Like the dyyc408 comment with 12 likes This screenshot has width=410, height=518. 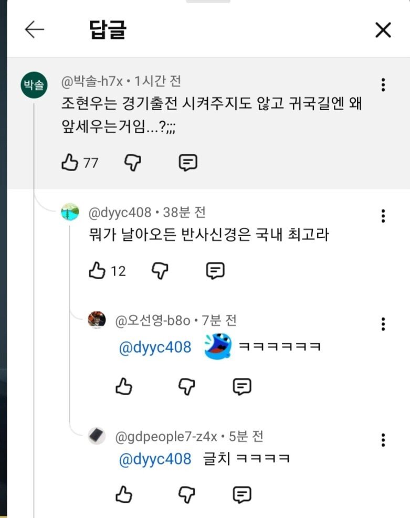click(x=97, y=271)
